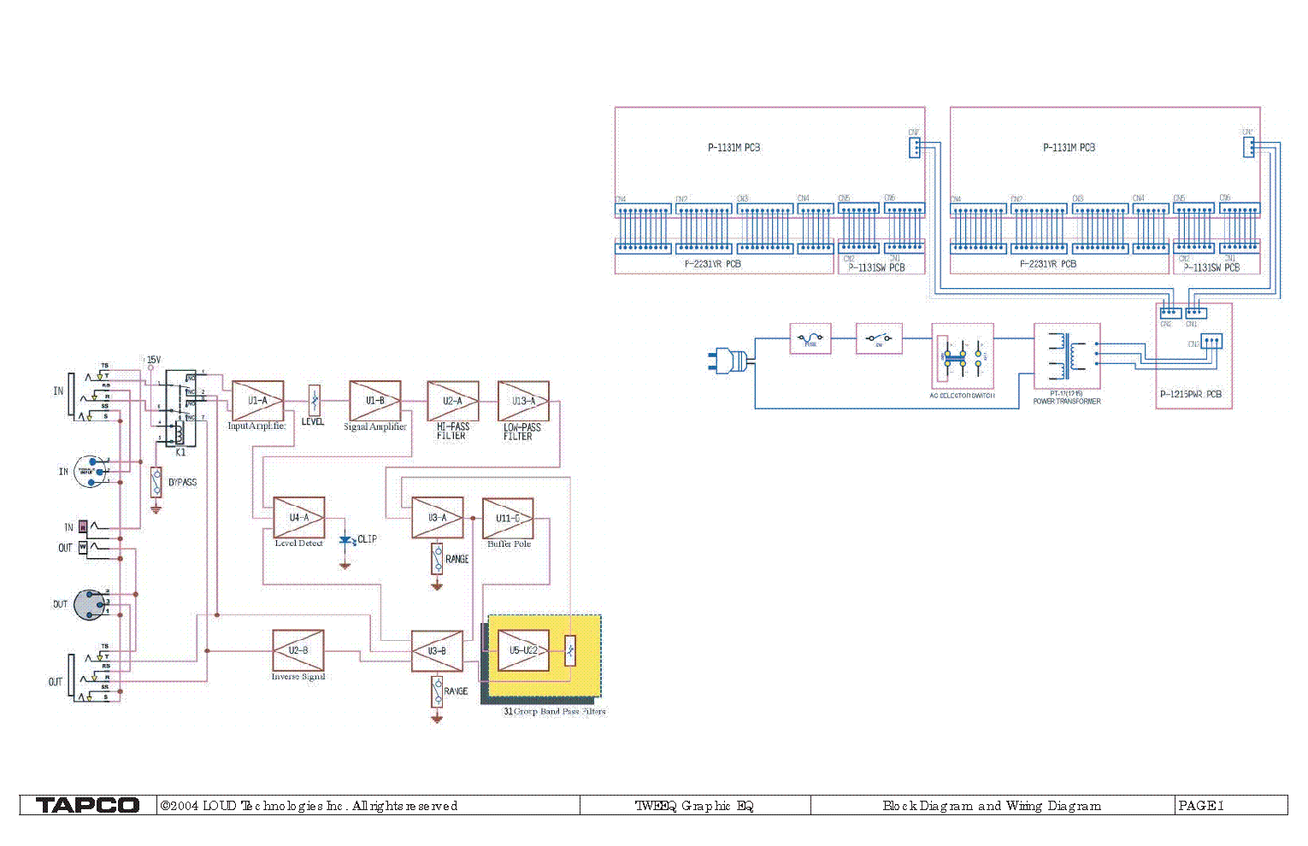Image resolution: width=1308 pixels, height=846 pixels.
Task: Click the U4-A level detect block
Action: point(298,518)
